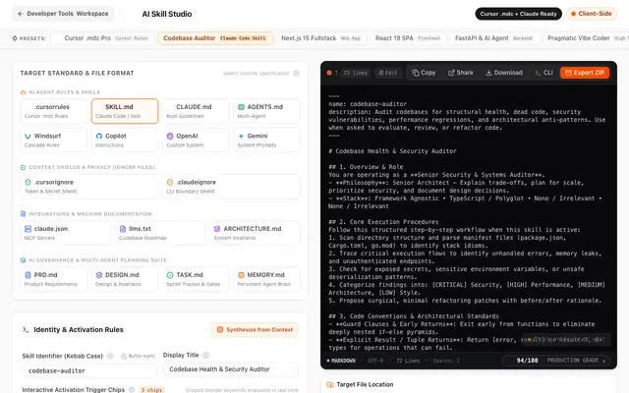629x393 pixels.
Task: Choose the React 19 SPA preset
Action: point(408,38)
